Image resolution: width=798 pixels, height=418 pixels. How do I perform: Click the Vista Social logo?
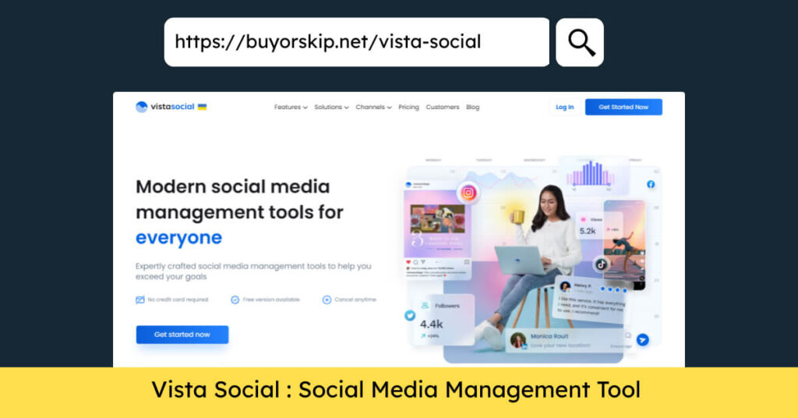(165, 107)
